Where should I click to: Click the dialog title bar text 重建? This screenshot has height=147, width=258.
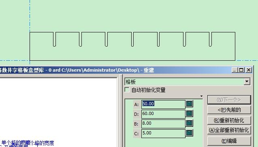tap(149, 70)
